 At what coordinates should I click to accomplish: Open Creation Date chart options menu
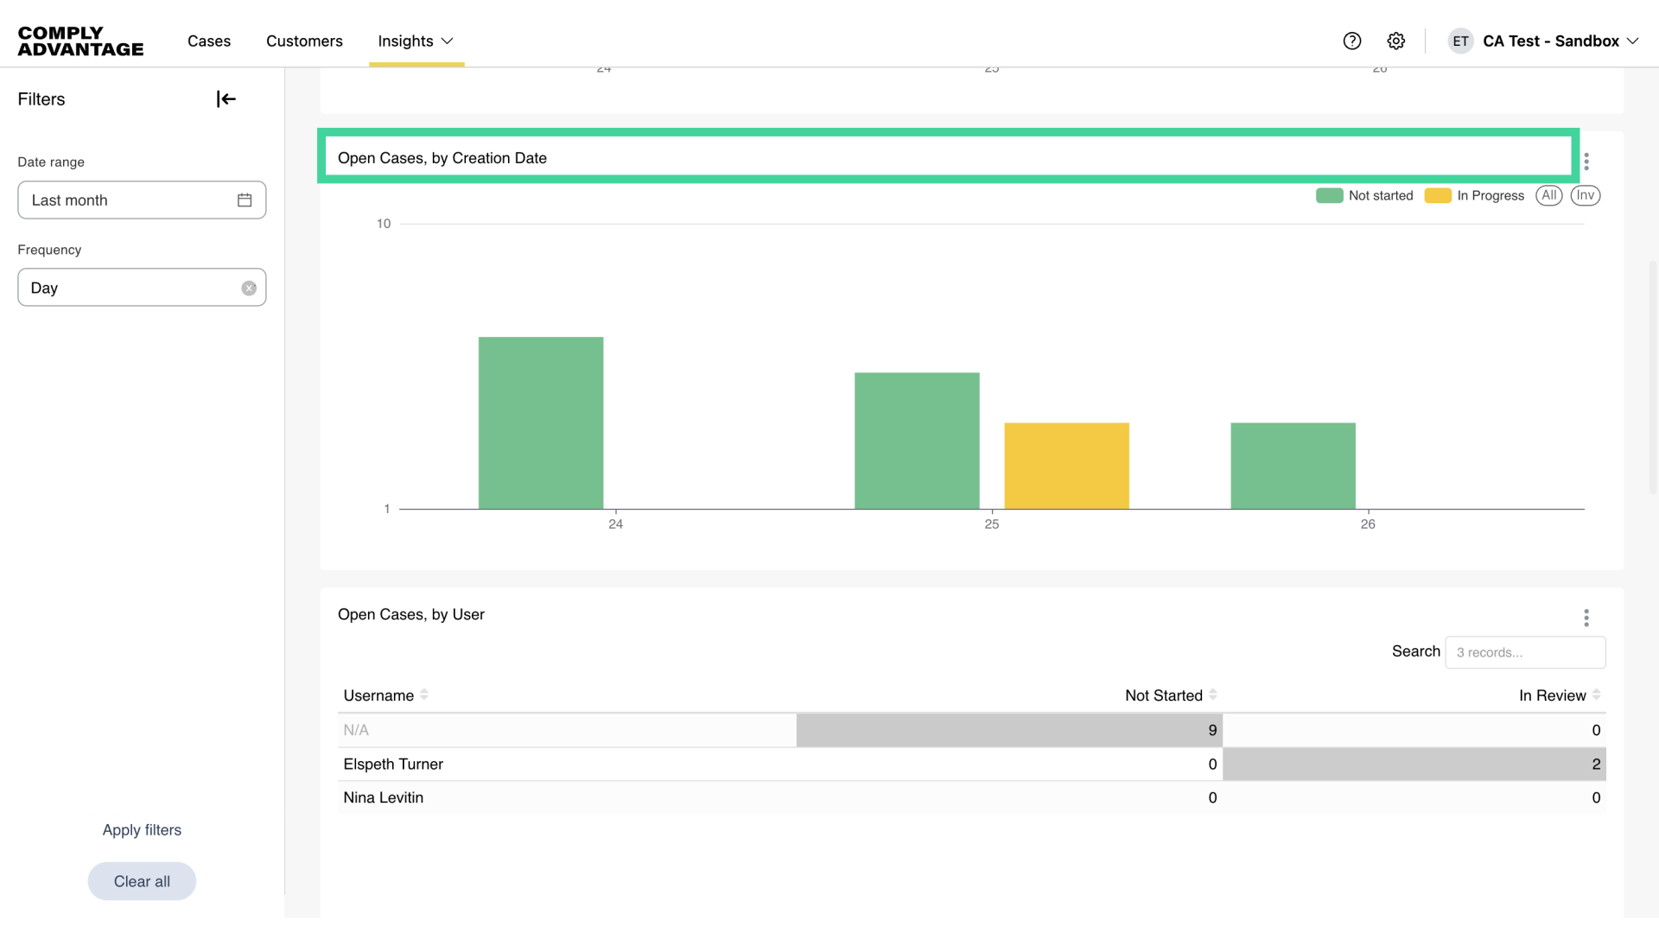[1586, 162]
